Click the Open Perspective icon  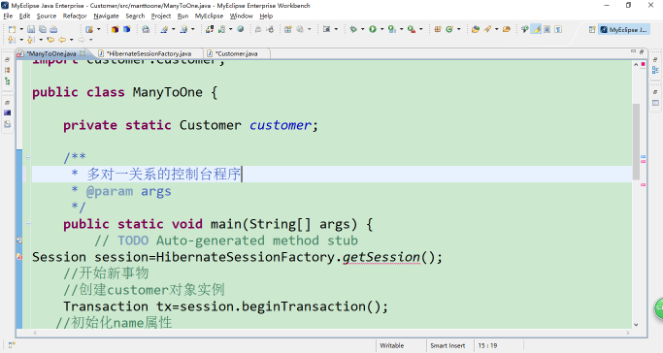tap(592, 29)
